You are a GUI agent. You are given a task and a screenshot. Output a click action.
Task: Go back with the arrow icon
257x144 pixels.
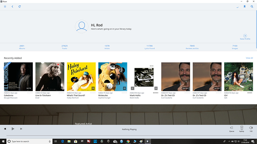(x=12, y=7)
